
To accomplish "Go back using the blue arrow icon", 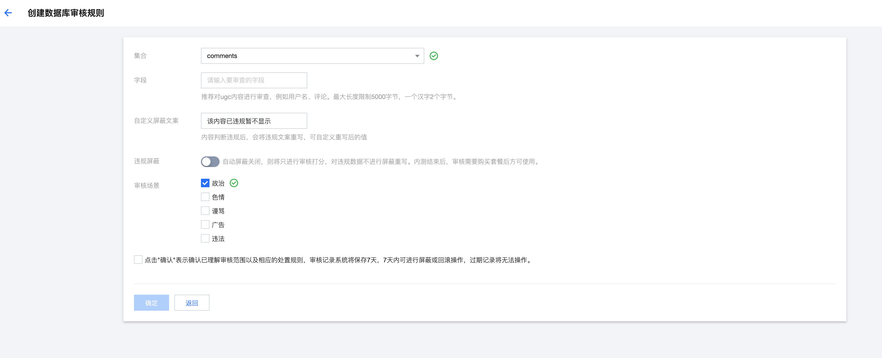I will [x=8, y=13].
